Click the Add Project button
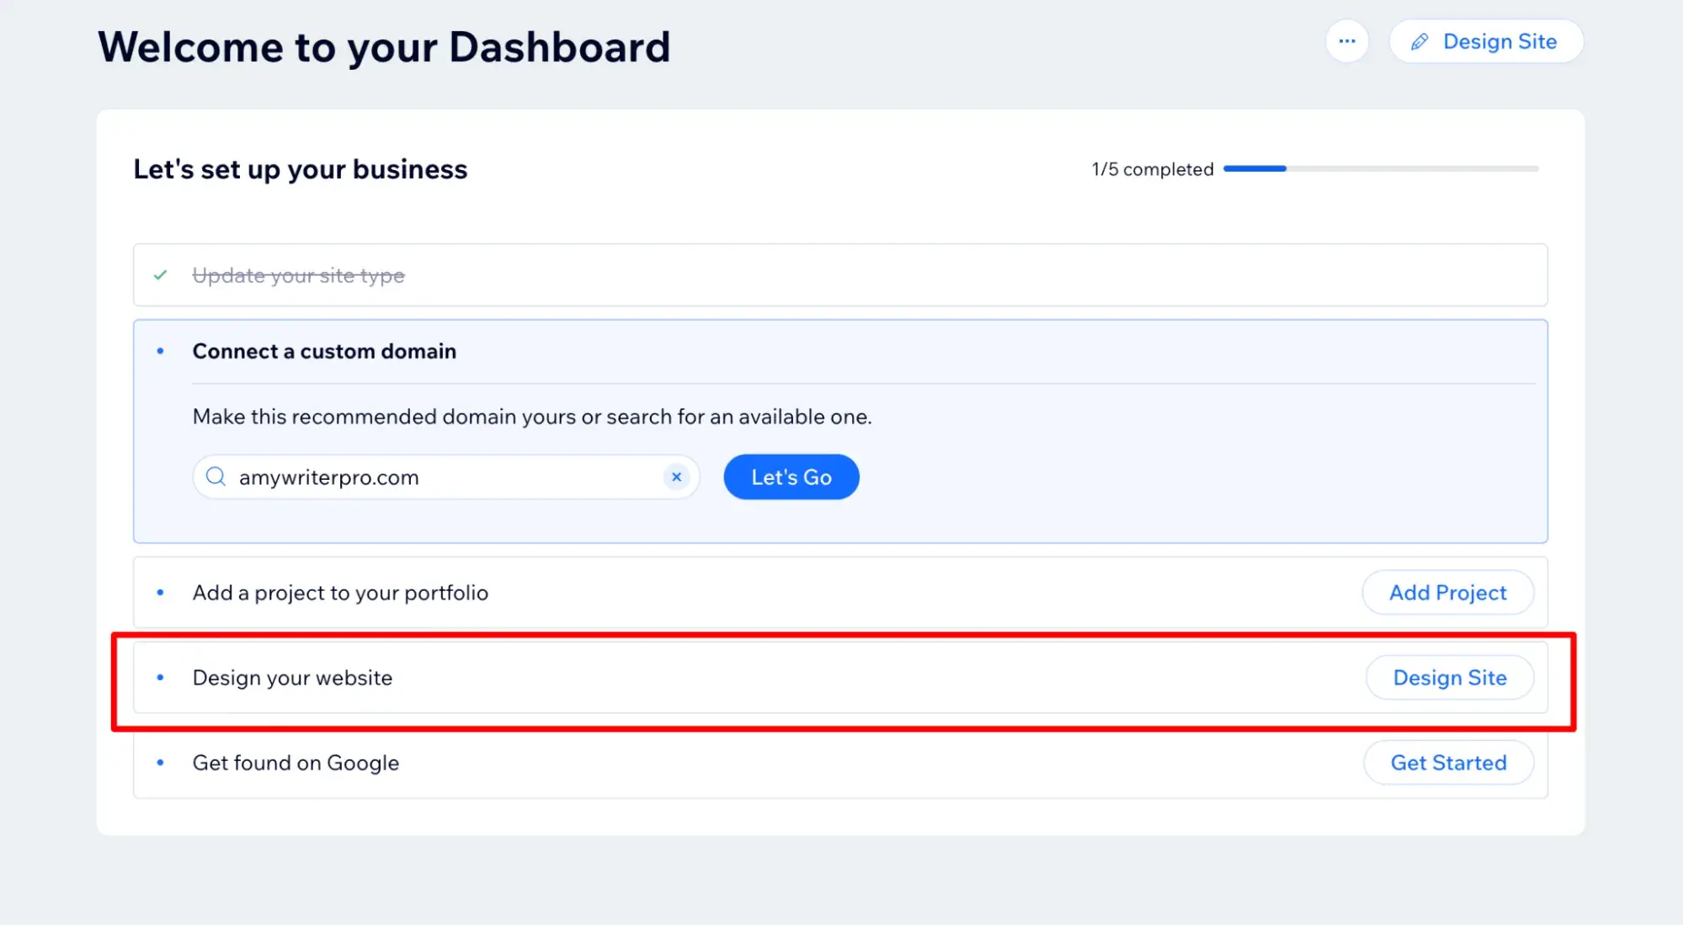This screenshot has height=926, width=1683. 1447,593
